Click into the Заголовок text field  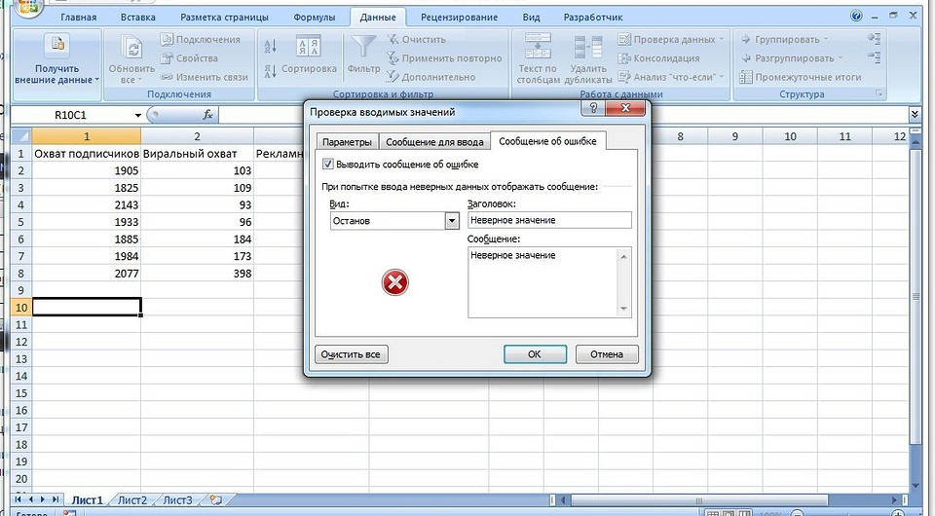[549, 221]
